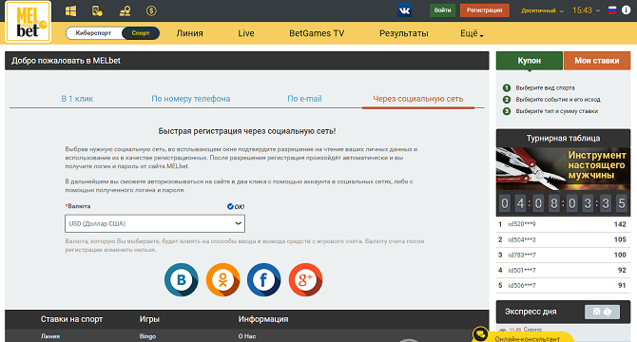This screenshot has width=637, height=342.
Task: Click tournament row id504***3
Action: click(563, 239)
